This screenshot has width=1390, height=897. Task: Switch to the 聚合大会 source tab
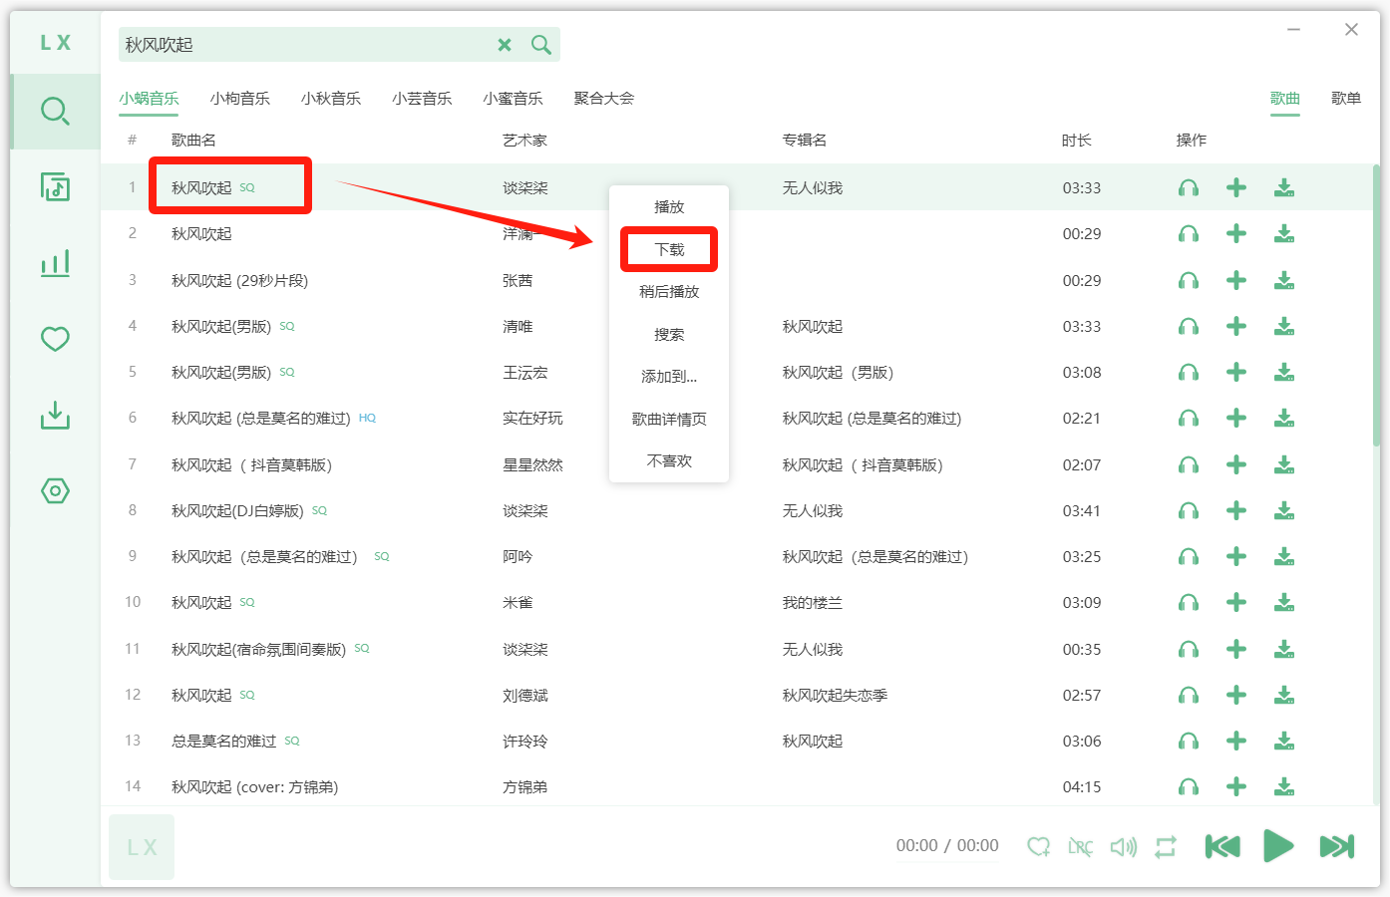(x=603, y=99)
